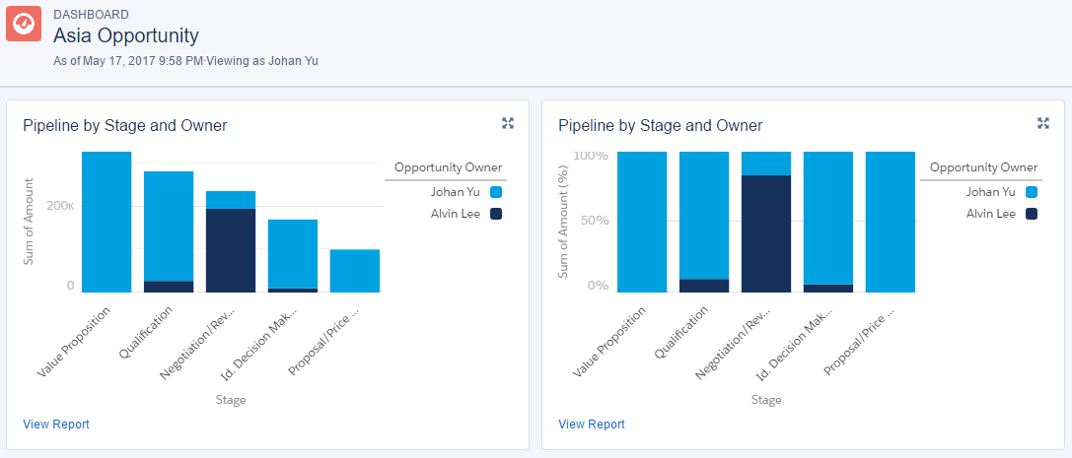Select the Proposal/Price bar in percentage chart

tap(891, 222)
